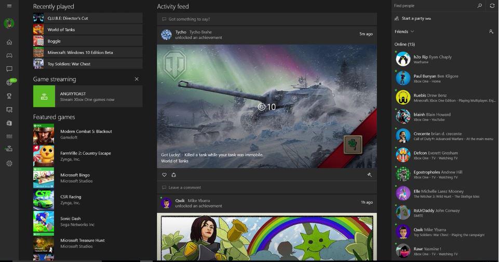Image resolution: width=499 pixels, height=262 pixels.
Task: Open Tycho's avatar in activity feed
Action: 166,34
